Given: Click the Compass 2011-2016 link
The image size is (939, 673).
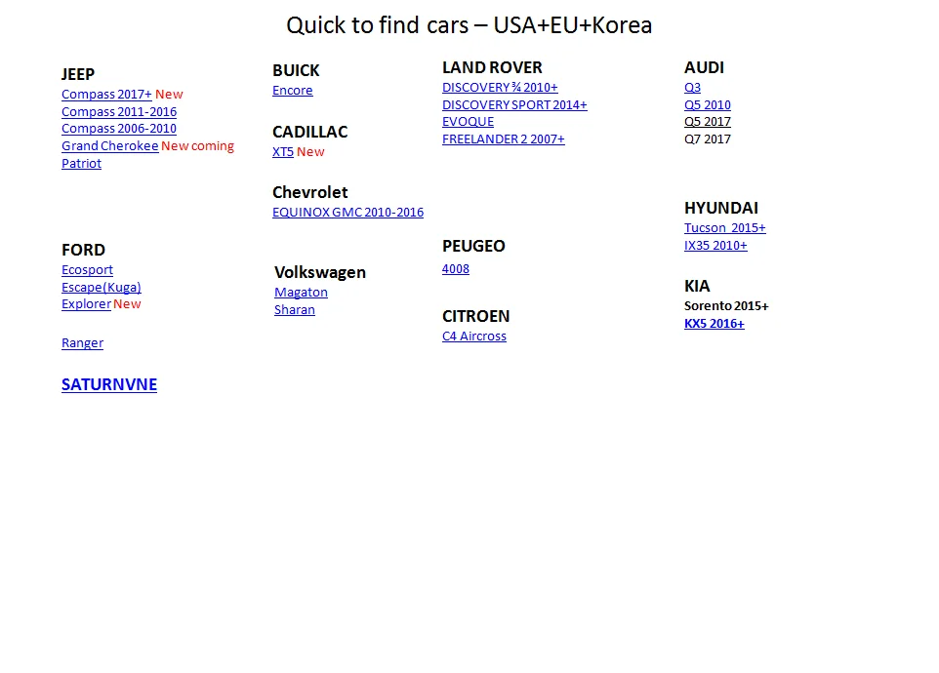Looking at the screenshot, I should point(119,112).
